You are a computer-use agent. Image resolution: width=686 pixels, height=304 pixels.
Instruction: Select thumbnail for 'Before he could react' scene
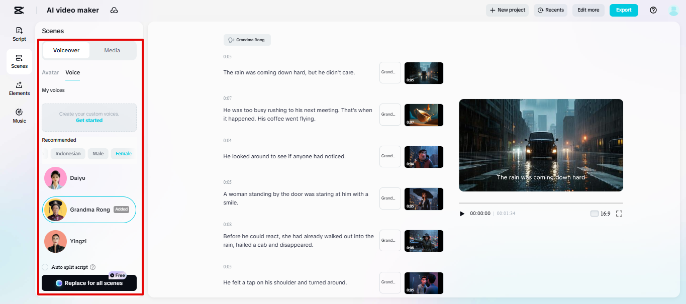(424, 241)
